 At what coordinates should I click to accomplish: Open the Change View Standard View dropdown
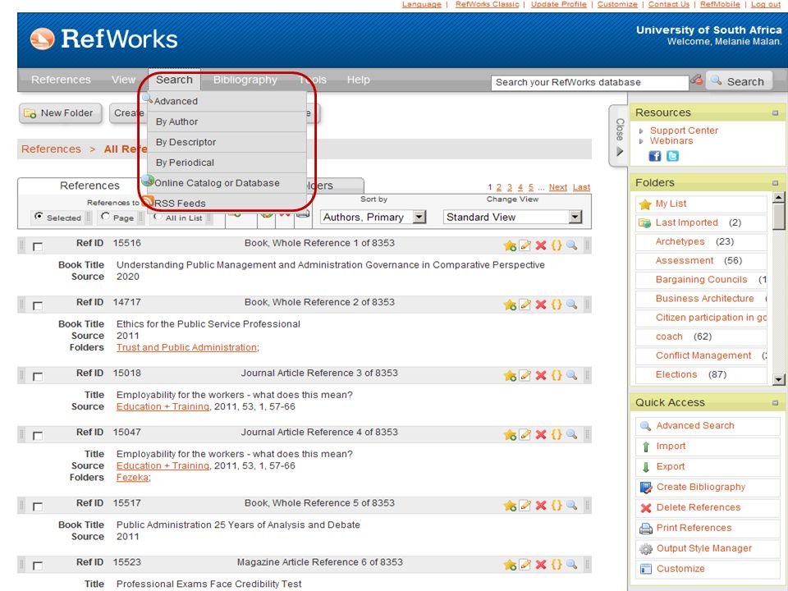[512, 217]
